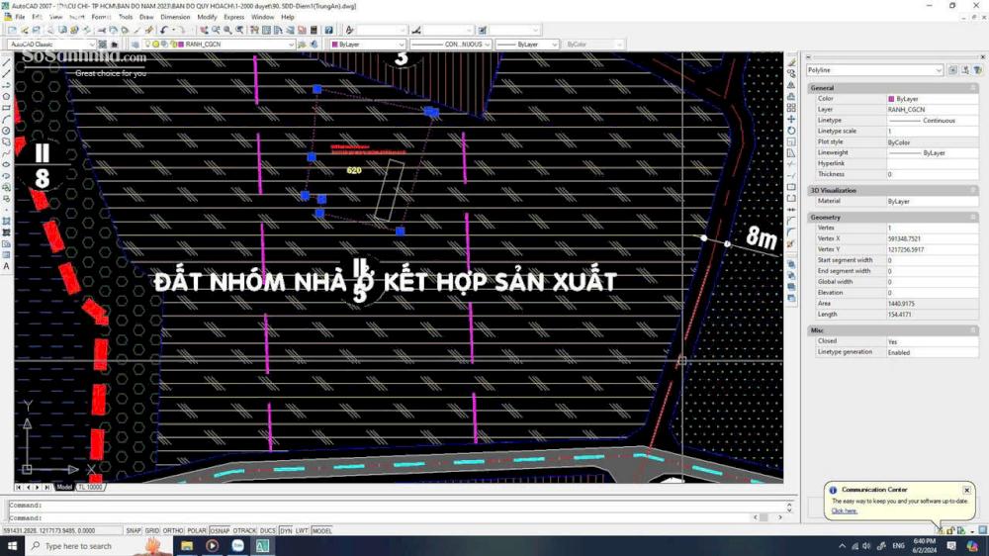Click the Help question mark icon

coord(329,31)
